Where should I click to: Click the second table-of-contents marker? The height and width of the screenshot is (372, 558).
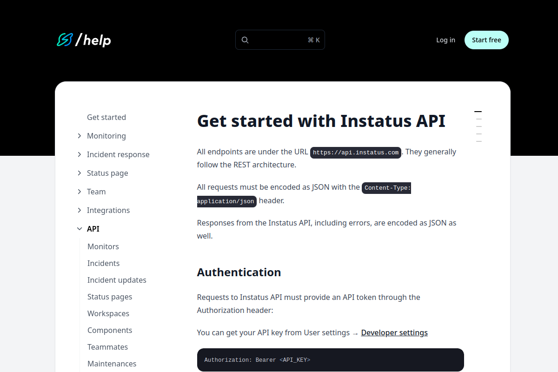(x=479, y=119)
